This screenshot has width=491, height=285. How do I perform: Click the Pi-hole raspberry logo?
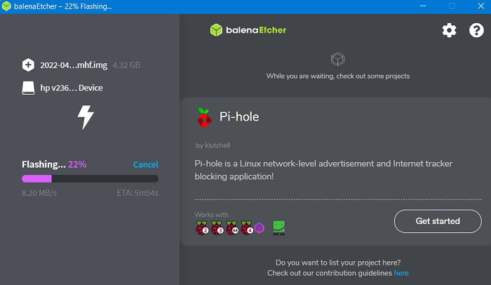(204, 117)
